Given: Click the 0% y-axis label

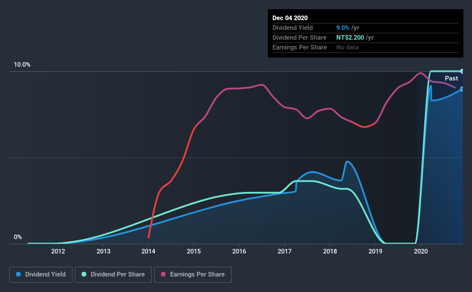Looking at the screenshot, I should point(18,237).
